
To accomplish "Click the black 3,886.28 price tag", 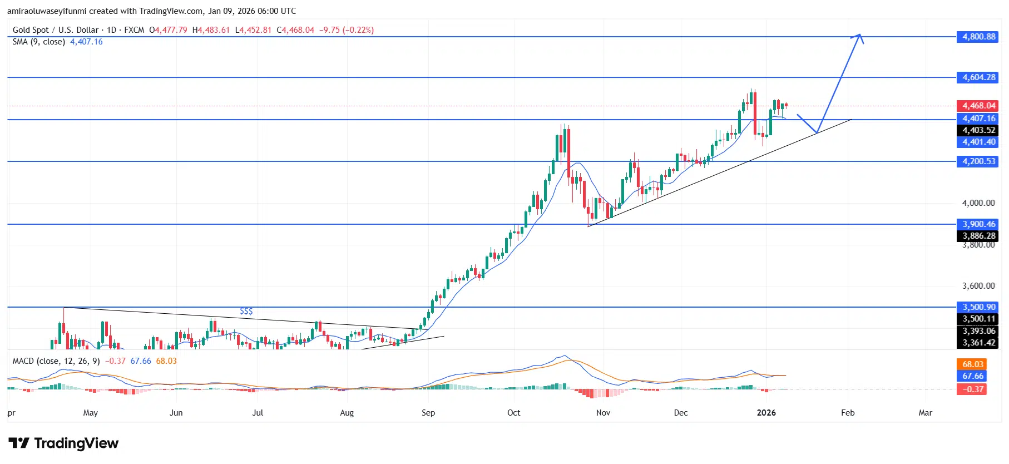I will pyautogui.click(x=978, y=236).
